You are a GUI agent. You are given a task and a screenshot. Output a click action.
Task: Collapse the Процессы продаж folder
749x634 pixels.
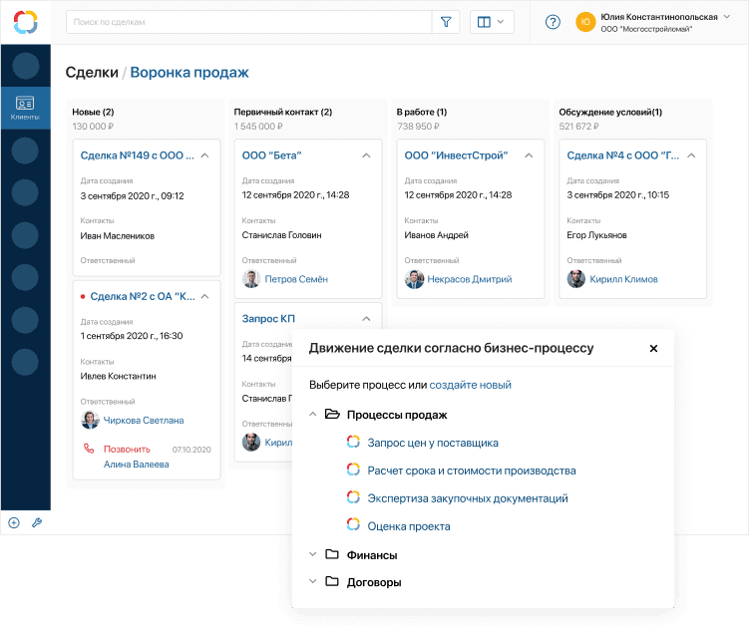(313, 415)
